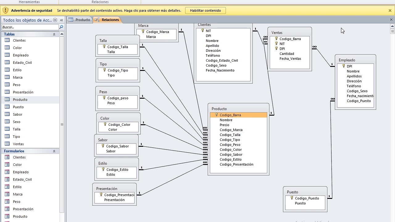Screen dimensions: 395x222
Task: Select Clientes table icon in navigation pane
Action: pyautogui.click(x=7, y=40)
